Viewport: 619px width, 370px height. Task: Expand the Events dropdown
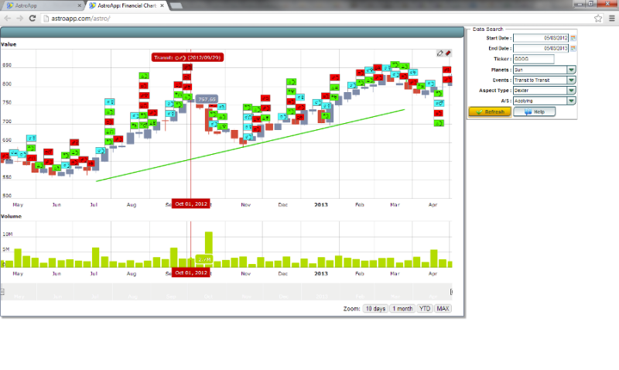(x=572, y=80)
